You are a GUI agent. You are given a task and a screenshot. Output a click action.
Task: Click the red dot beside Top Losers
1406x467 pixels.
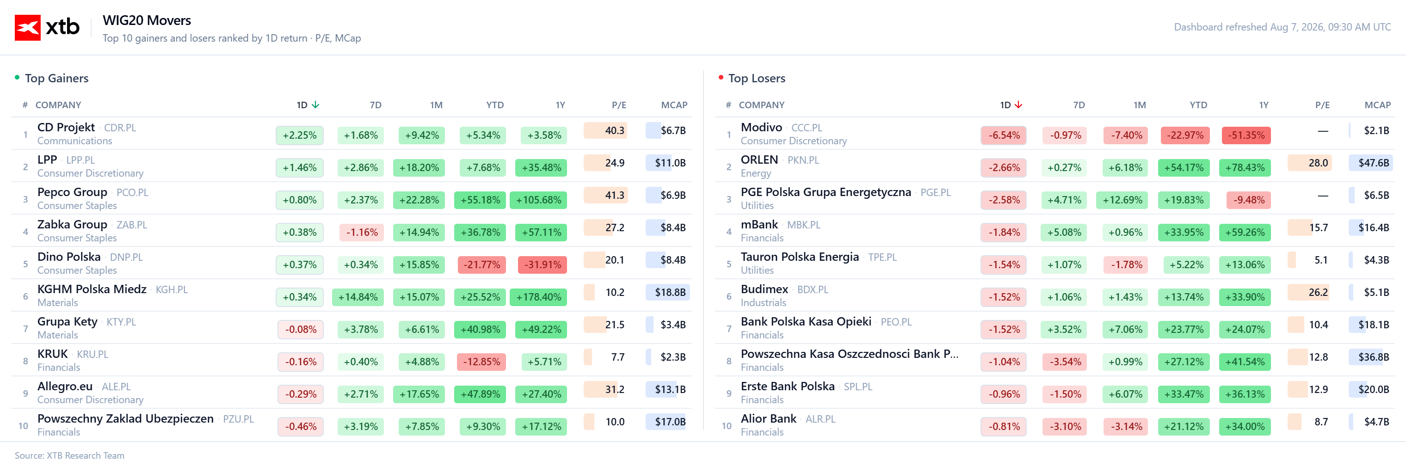721,78
